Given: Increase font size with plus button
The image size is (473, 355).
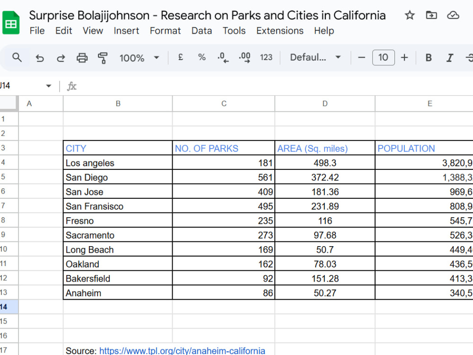Looking at the screenshot, I should point(404,57).
